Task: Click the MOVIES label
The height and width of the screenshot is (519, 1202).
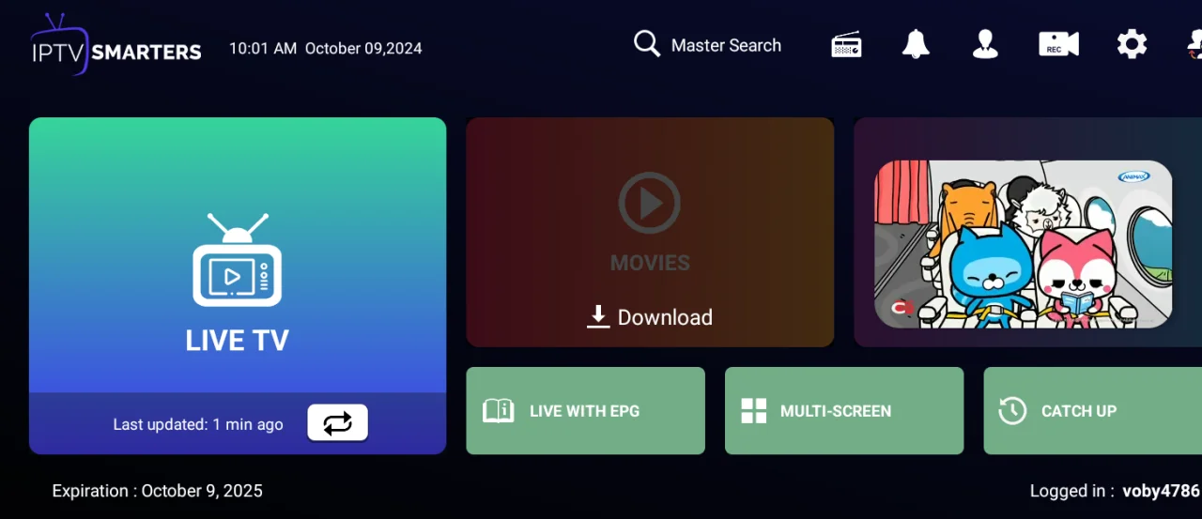Action: click(x=650, y=263)
